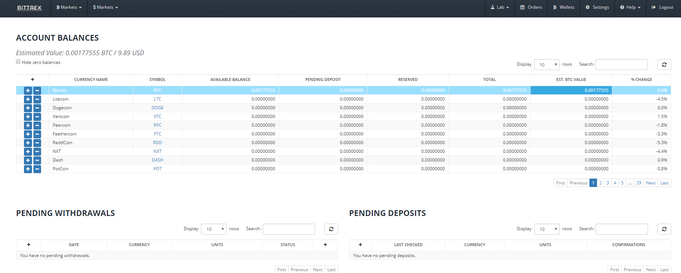Click the Litecoin row plus icon
Image resolution: width=681 pixels, height=273 pixels.
pos(28,99)
